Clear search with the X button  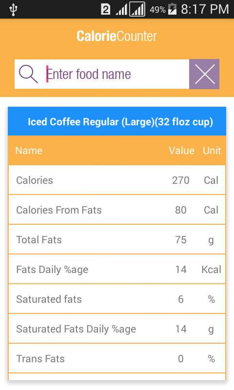204,74
